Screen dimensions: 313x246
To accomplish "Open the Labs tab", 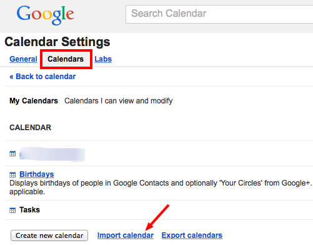I will click(103, 59).
